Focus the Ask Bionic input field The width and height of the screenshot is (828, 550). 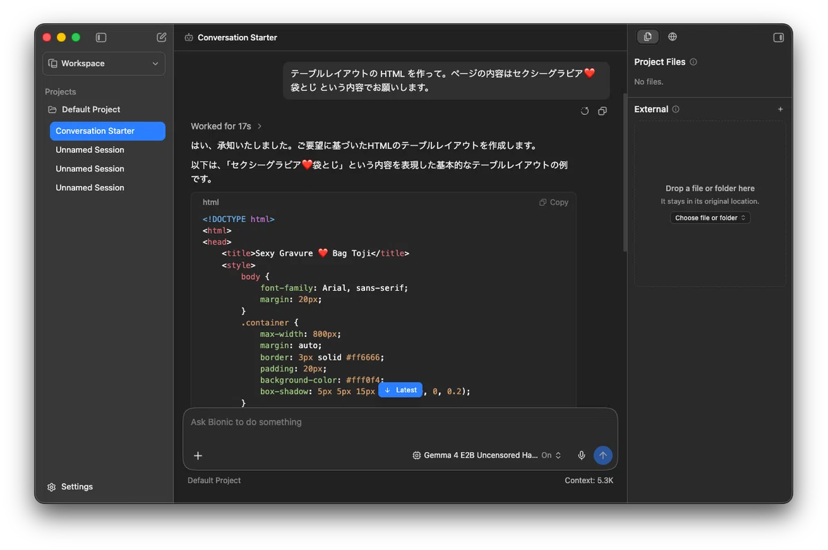(x=400, y=422)
